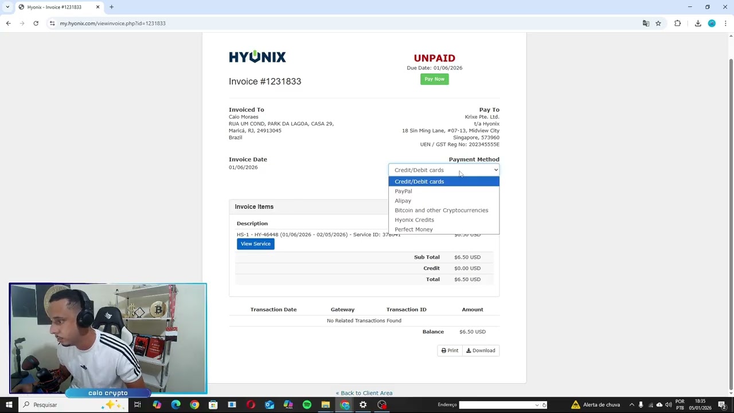This screenshot has height=413, width=734.
Task: Click the View Service button
Action: [256, 244]
